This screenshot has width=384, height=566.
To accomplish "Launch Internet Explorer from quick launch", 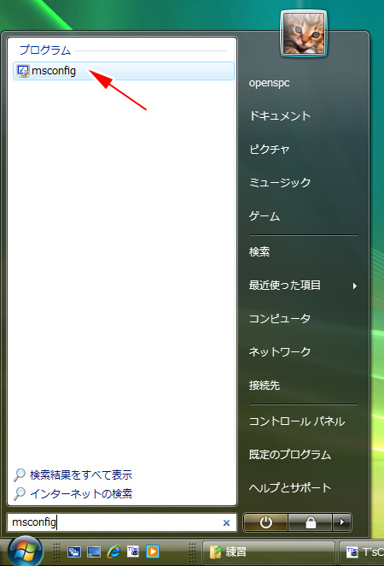I will 113,551.
